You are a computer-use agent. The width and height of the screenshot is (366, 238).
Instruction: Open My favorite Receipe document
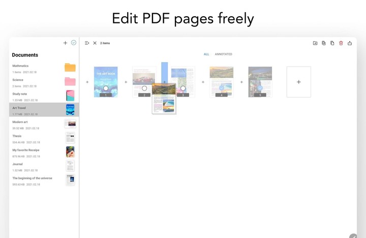click(44, 153)
